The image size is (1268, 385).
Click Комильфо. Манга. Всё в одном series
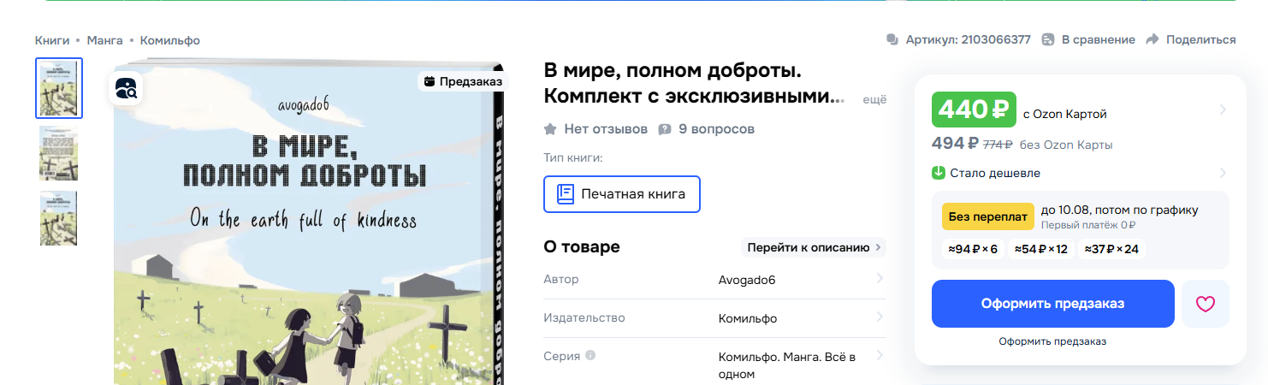[787, 365]
